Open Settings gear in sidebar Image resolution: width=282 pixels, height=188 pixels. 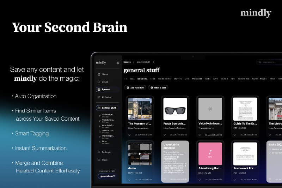(99, 152)
